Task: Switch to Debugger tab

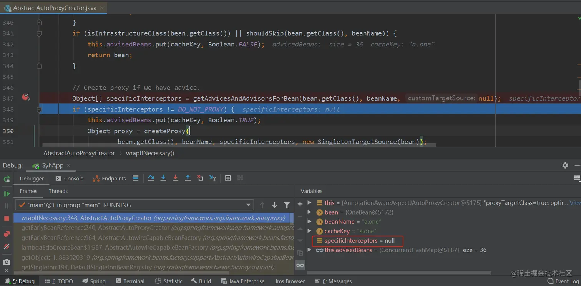Action: pyautogui.click(x=32, y=179)
